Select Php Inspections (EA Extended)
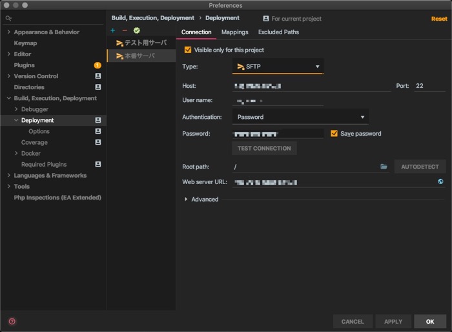Screen dimensions: 452x332 point(57,198)
